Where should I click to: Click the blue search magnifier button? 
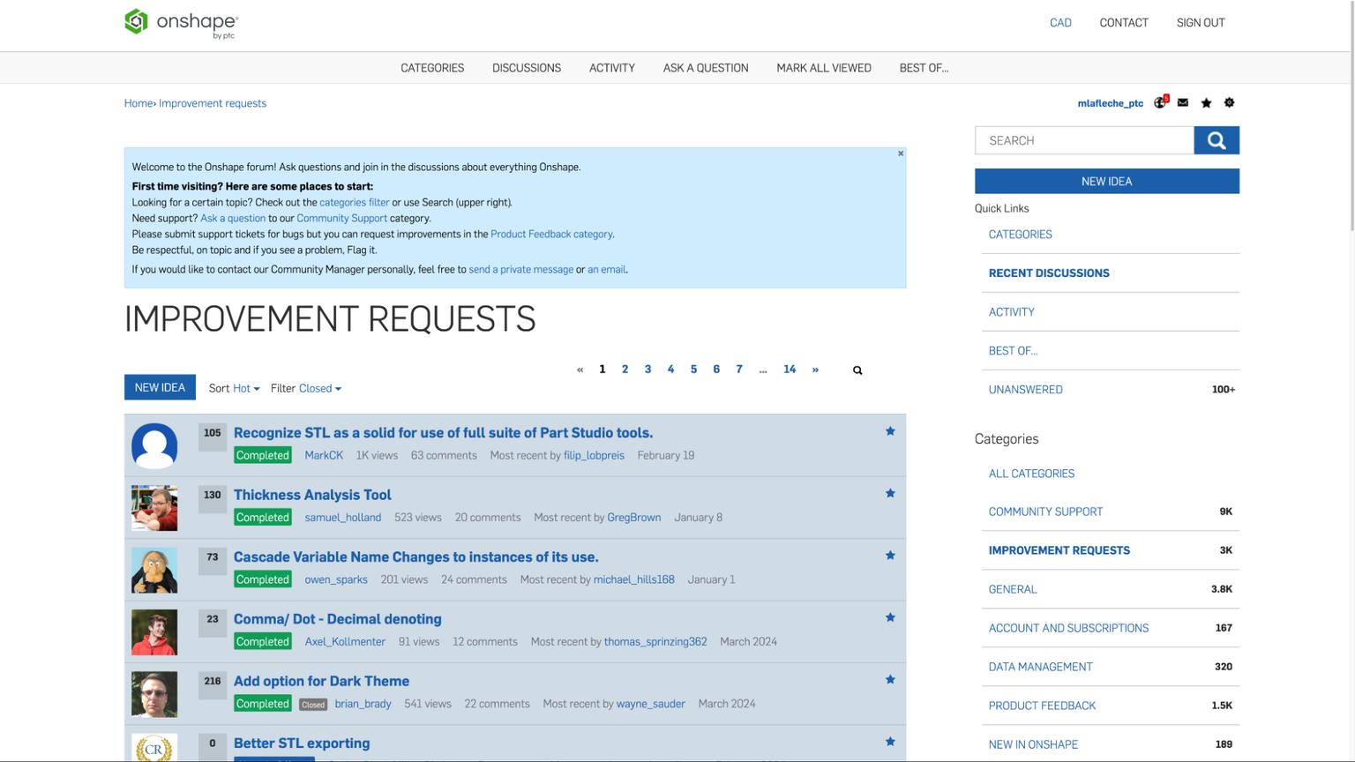pos(1217,139)
